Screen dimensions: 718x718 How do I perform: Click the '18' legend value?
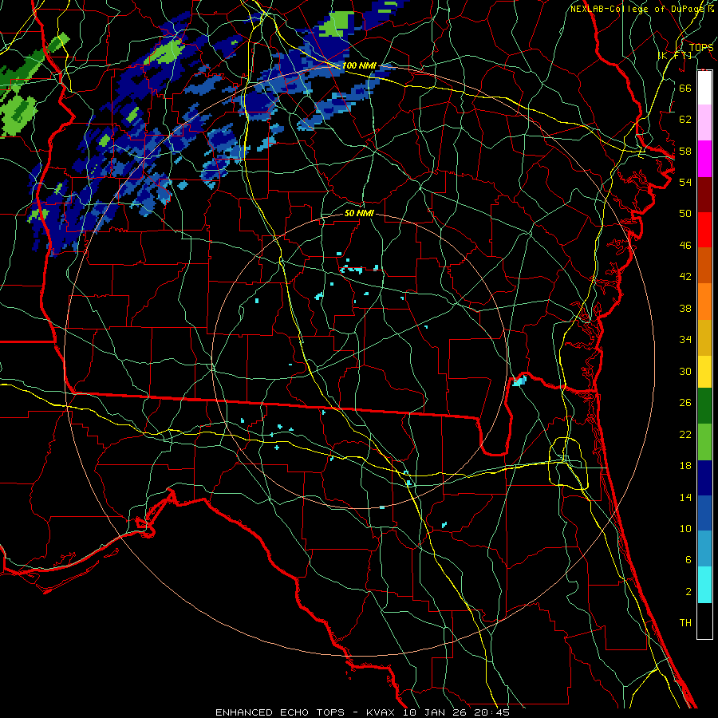pos(685,466)
